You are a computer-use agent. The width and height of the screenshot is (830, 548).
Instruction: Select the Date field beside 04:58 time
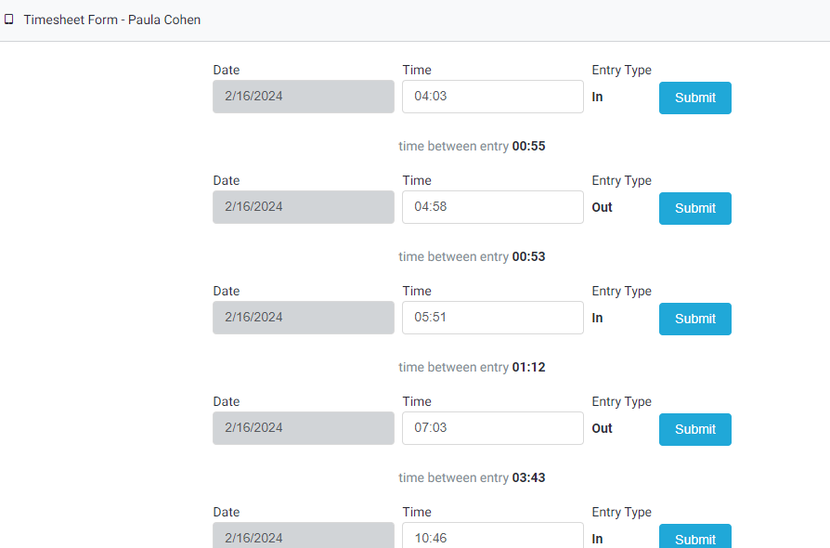click(x=303, y=207)
